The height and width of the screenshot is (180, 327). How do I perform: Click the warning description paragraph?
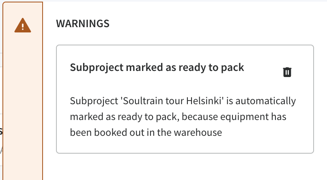coord(183,117)
